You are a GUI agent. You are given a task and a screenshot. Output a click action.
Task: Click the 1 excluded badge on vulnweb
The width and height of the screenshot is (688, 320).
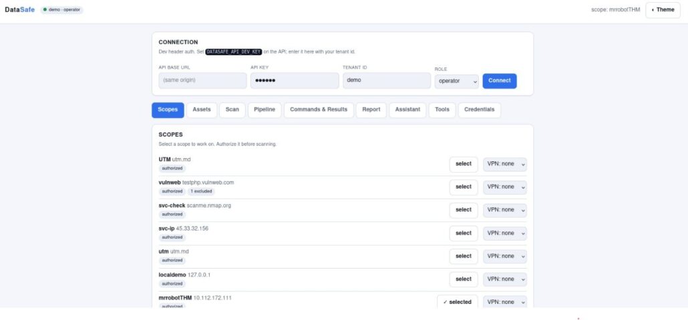(x=202, y=191)
